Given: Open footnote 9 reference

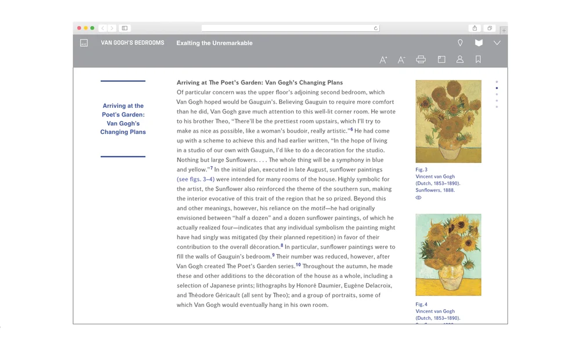Looking at the screenshot, I should pos(273,255).
